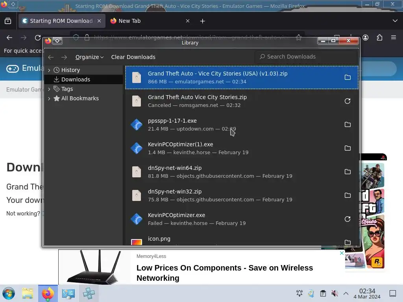Show dnSpy-net-win32.zip in its folder

348,195
